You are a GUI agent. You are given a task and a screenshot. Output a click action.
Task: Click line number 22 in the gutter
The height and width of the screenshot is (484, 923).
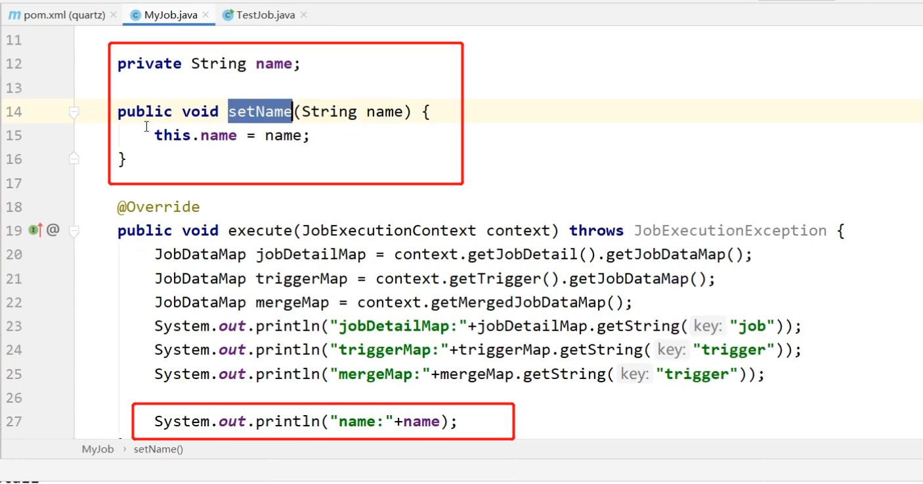[x=14, y=302]
